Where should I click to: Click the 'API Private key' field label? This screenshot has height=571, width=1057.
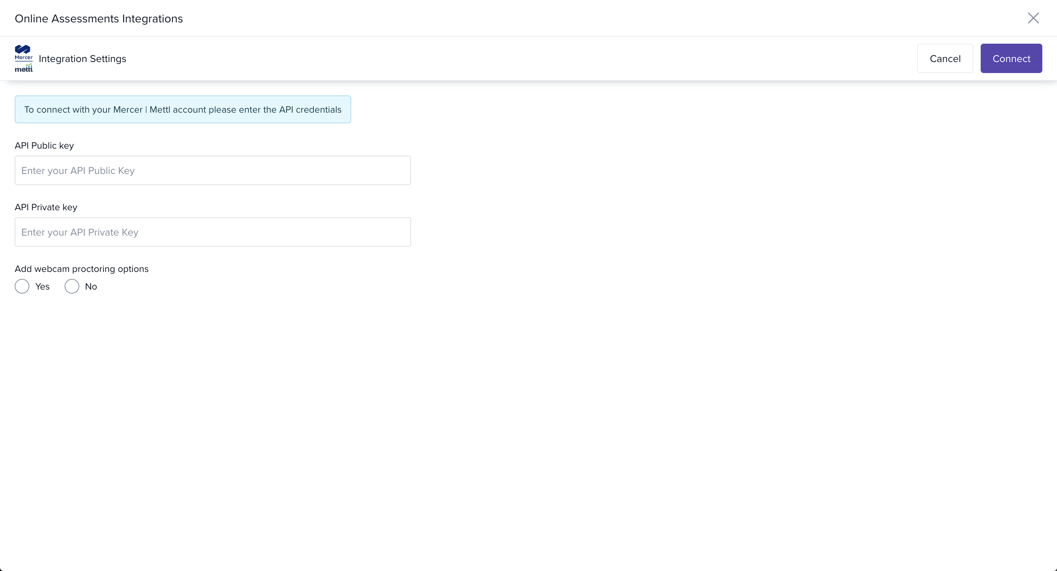46,207
